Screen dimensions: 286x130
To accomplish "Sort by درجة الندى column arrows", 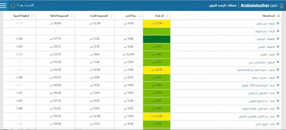I will tap(140, 16).
